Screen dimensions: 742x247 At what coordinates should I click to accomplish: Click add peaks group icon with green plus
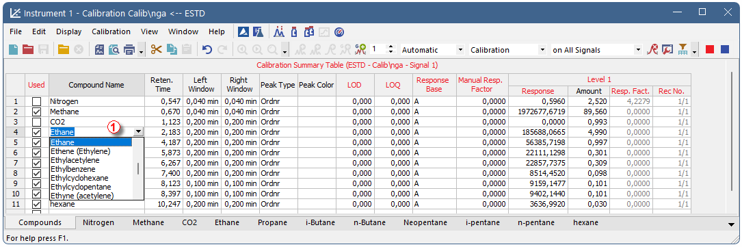pyautogui.click(x=360, y=49)
